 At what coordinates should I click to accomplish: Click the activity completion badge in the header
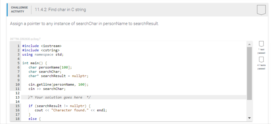[x=261, y=10]
